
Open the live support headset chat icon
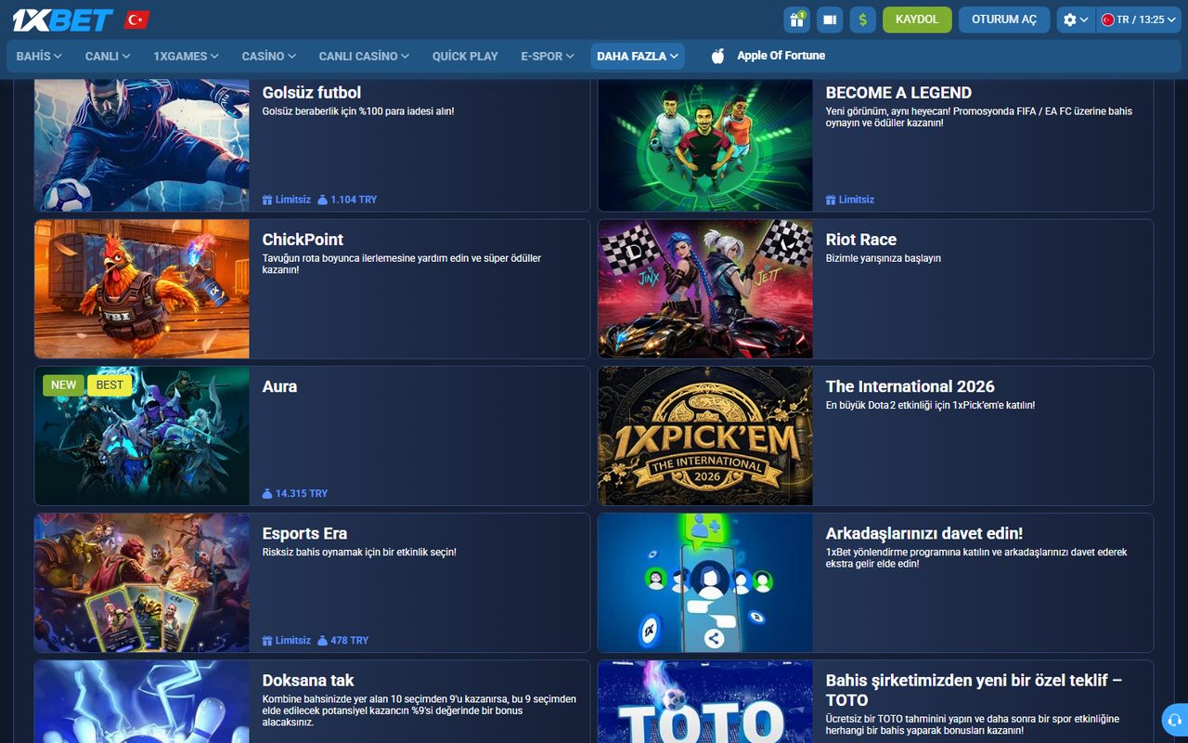click(1174, 720)
